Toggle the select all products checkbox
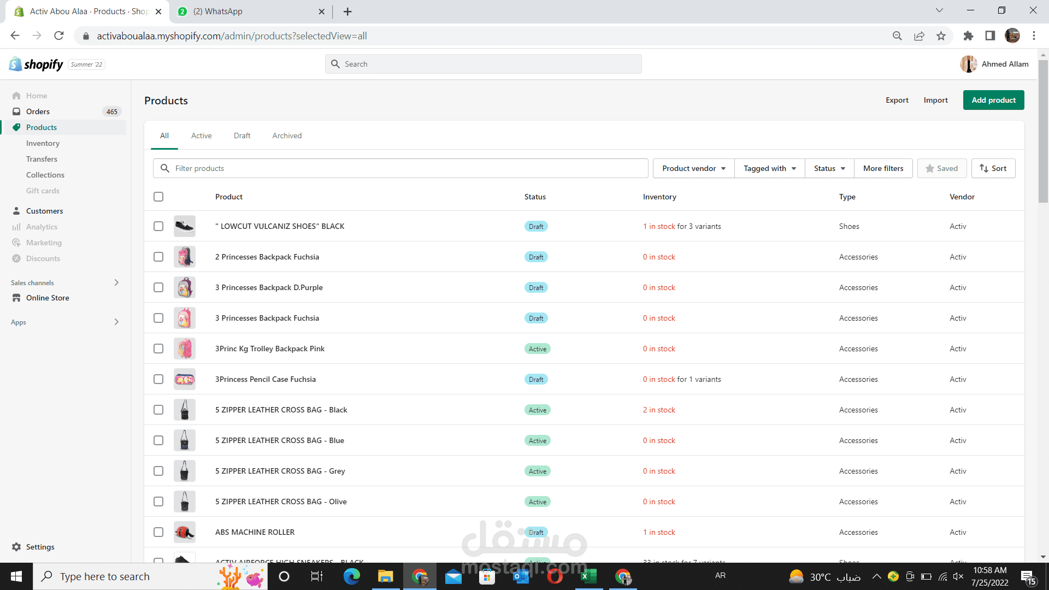1049x590 pixels. pyautogui.click(x=158, y=197)
